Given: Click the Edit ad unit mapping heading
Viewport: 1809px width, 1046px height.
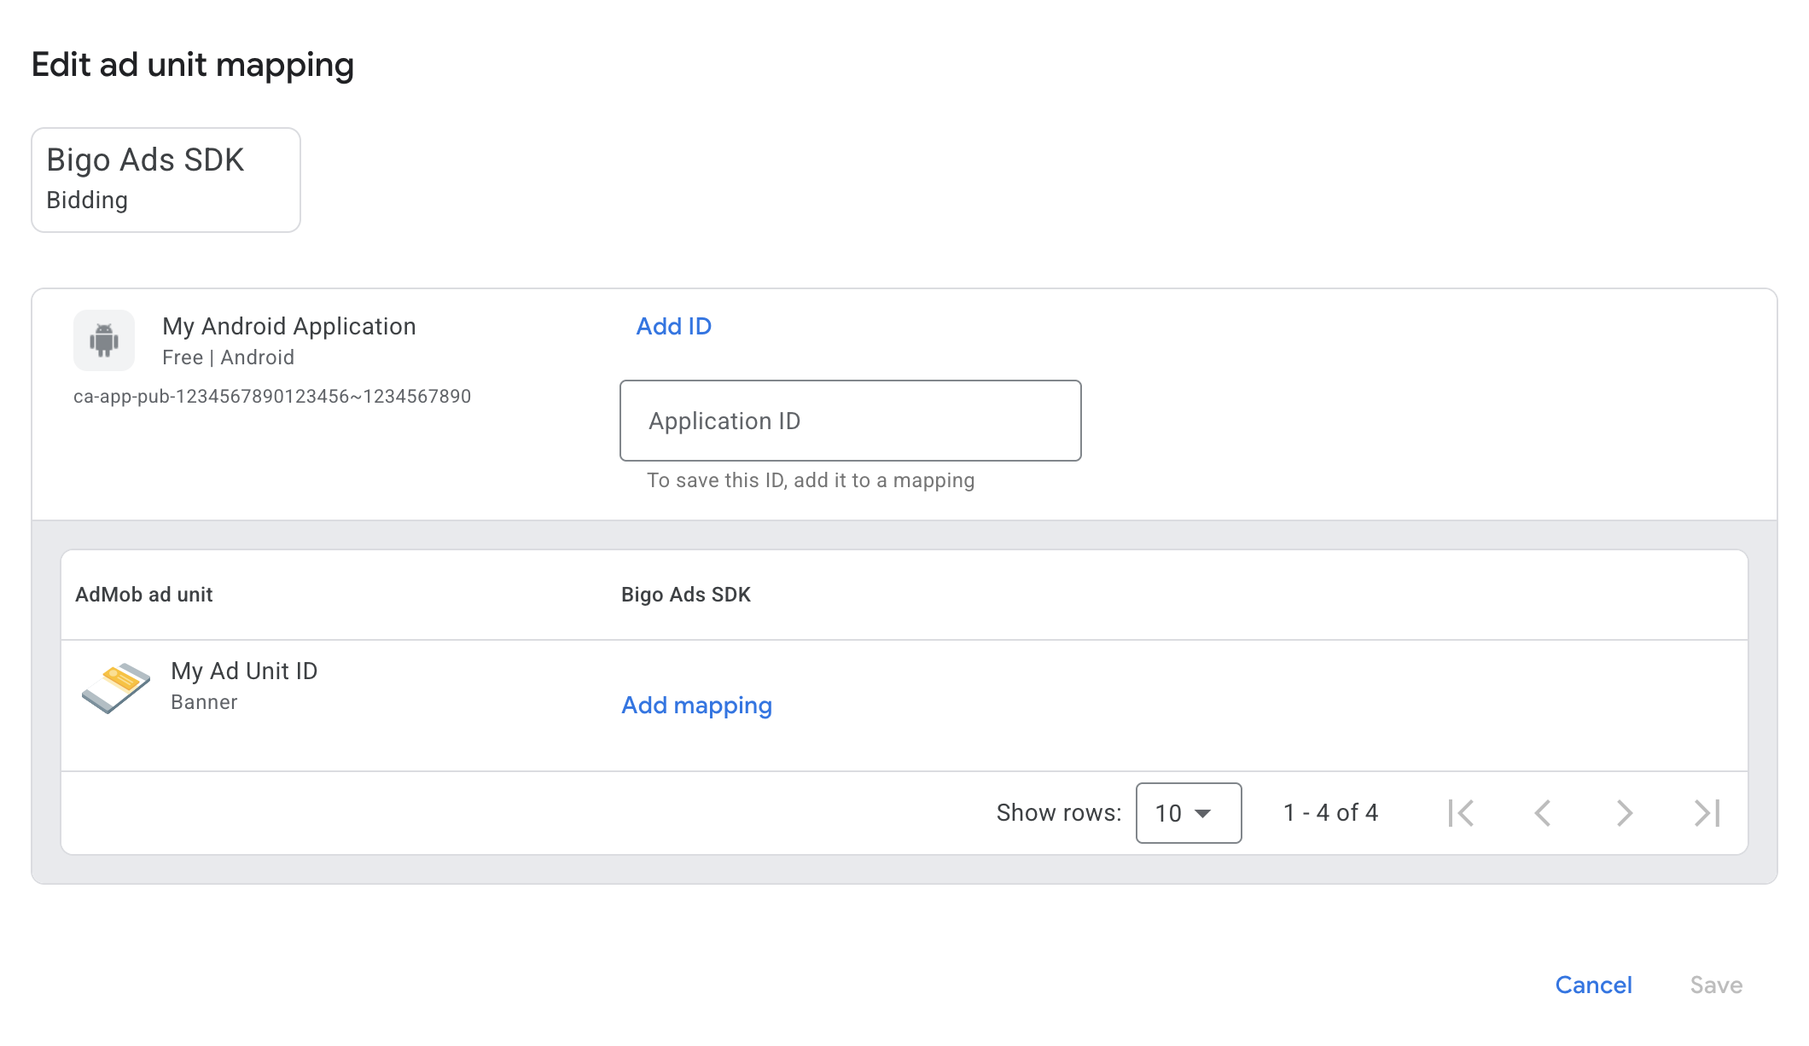Looking at the screenshot, I should pyautogui.click(x=193, y=65).
